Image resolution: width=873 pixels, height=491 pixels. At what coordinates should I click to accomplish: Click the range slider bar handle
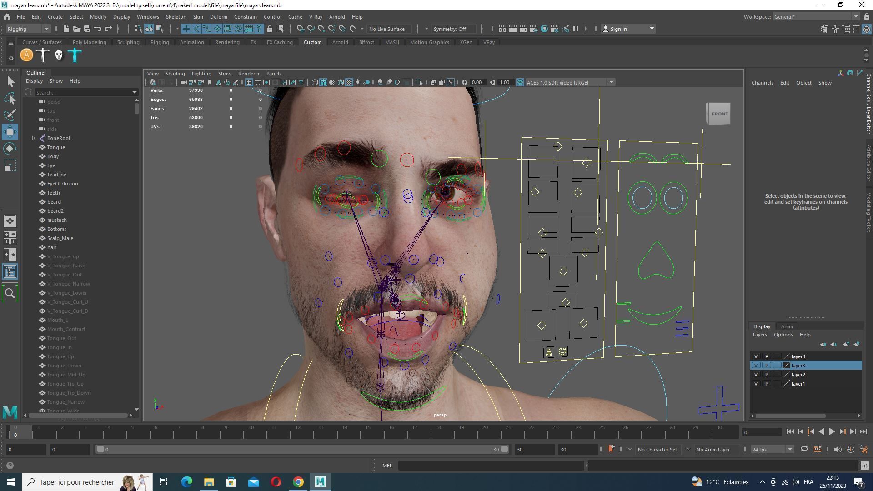click(x=100, y=450)
